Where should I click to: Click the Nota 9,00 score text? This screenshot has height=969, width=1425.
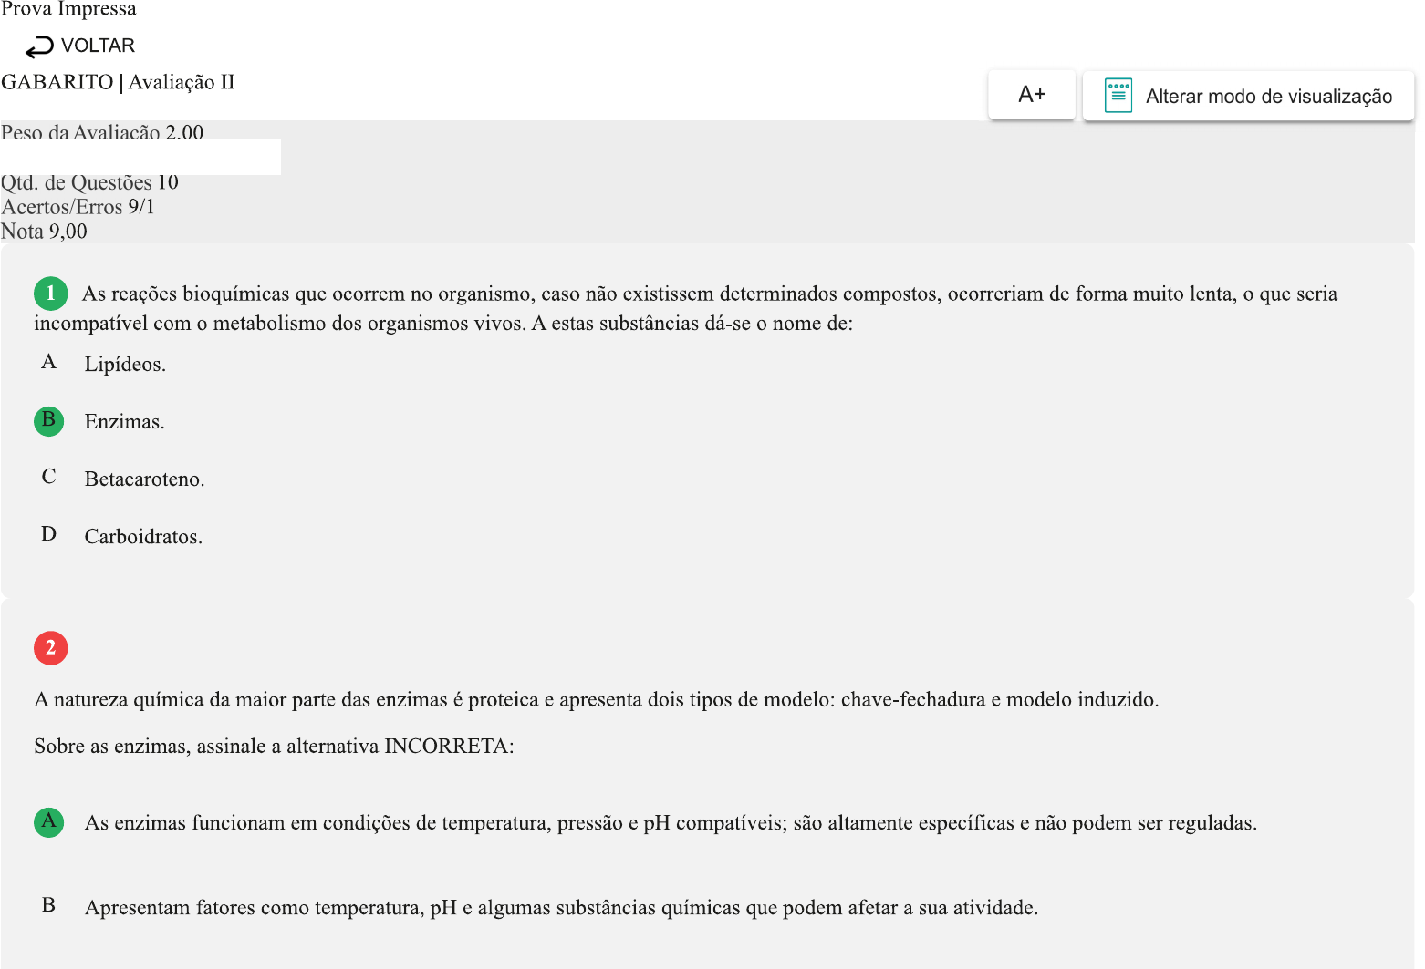point(44,232)
